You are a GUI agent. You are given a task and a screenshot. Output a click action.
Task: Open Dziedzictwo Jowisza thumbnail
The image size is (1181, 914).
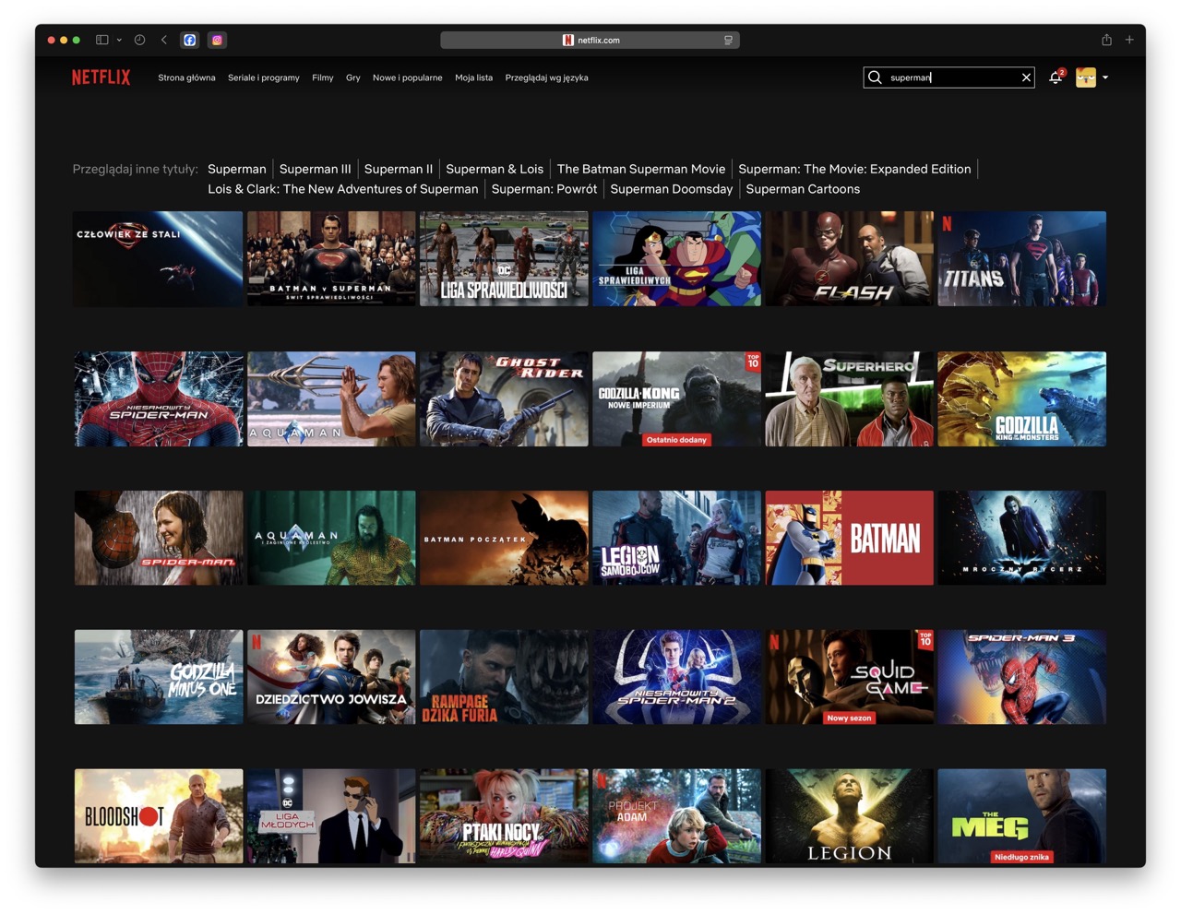coord(331,677)
